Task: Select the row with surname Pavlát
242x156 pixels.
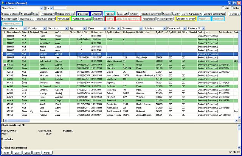Action: point(120,58)
